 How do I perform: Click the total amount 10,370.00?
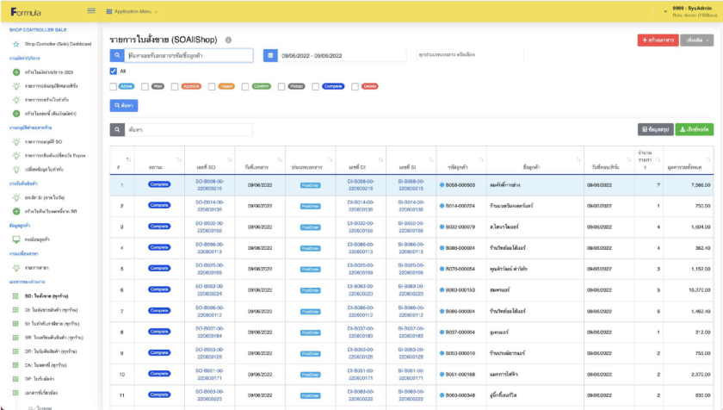(x=700, y=290)
